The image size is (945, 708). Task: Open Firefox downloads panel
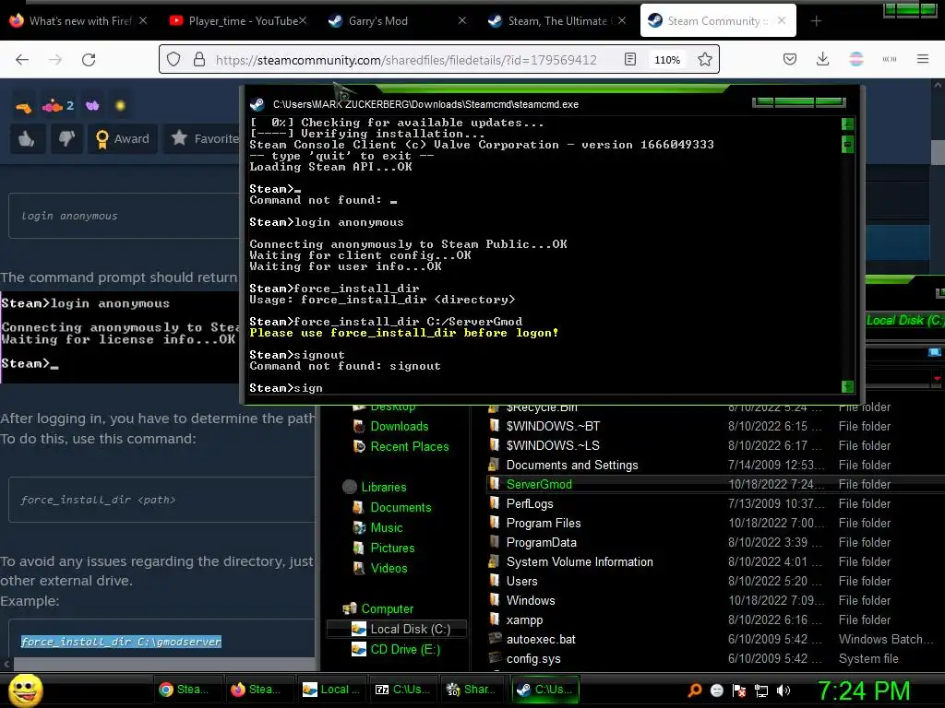pos(822,60)
